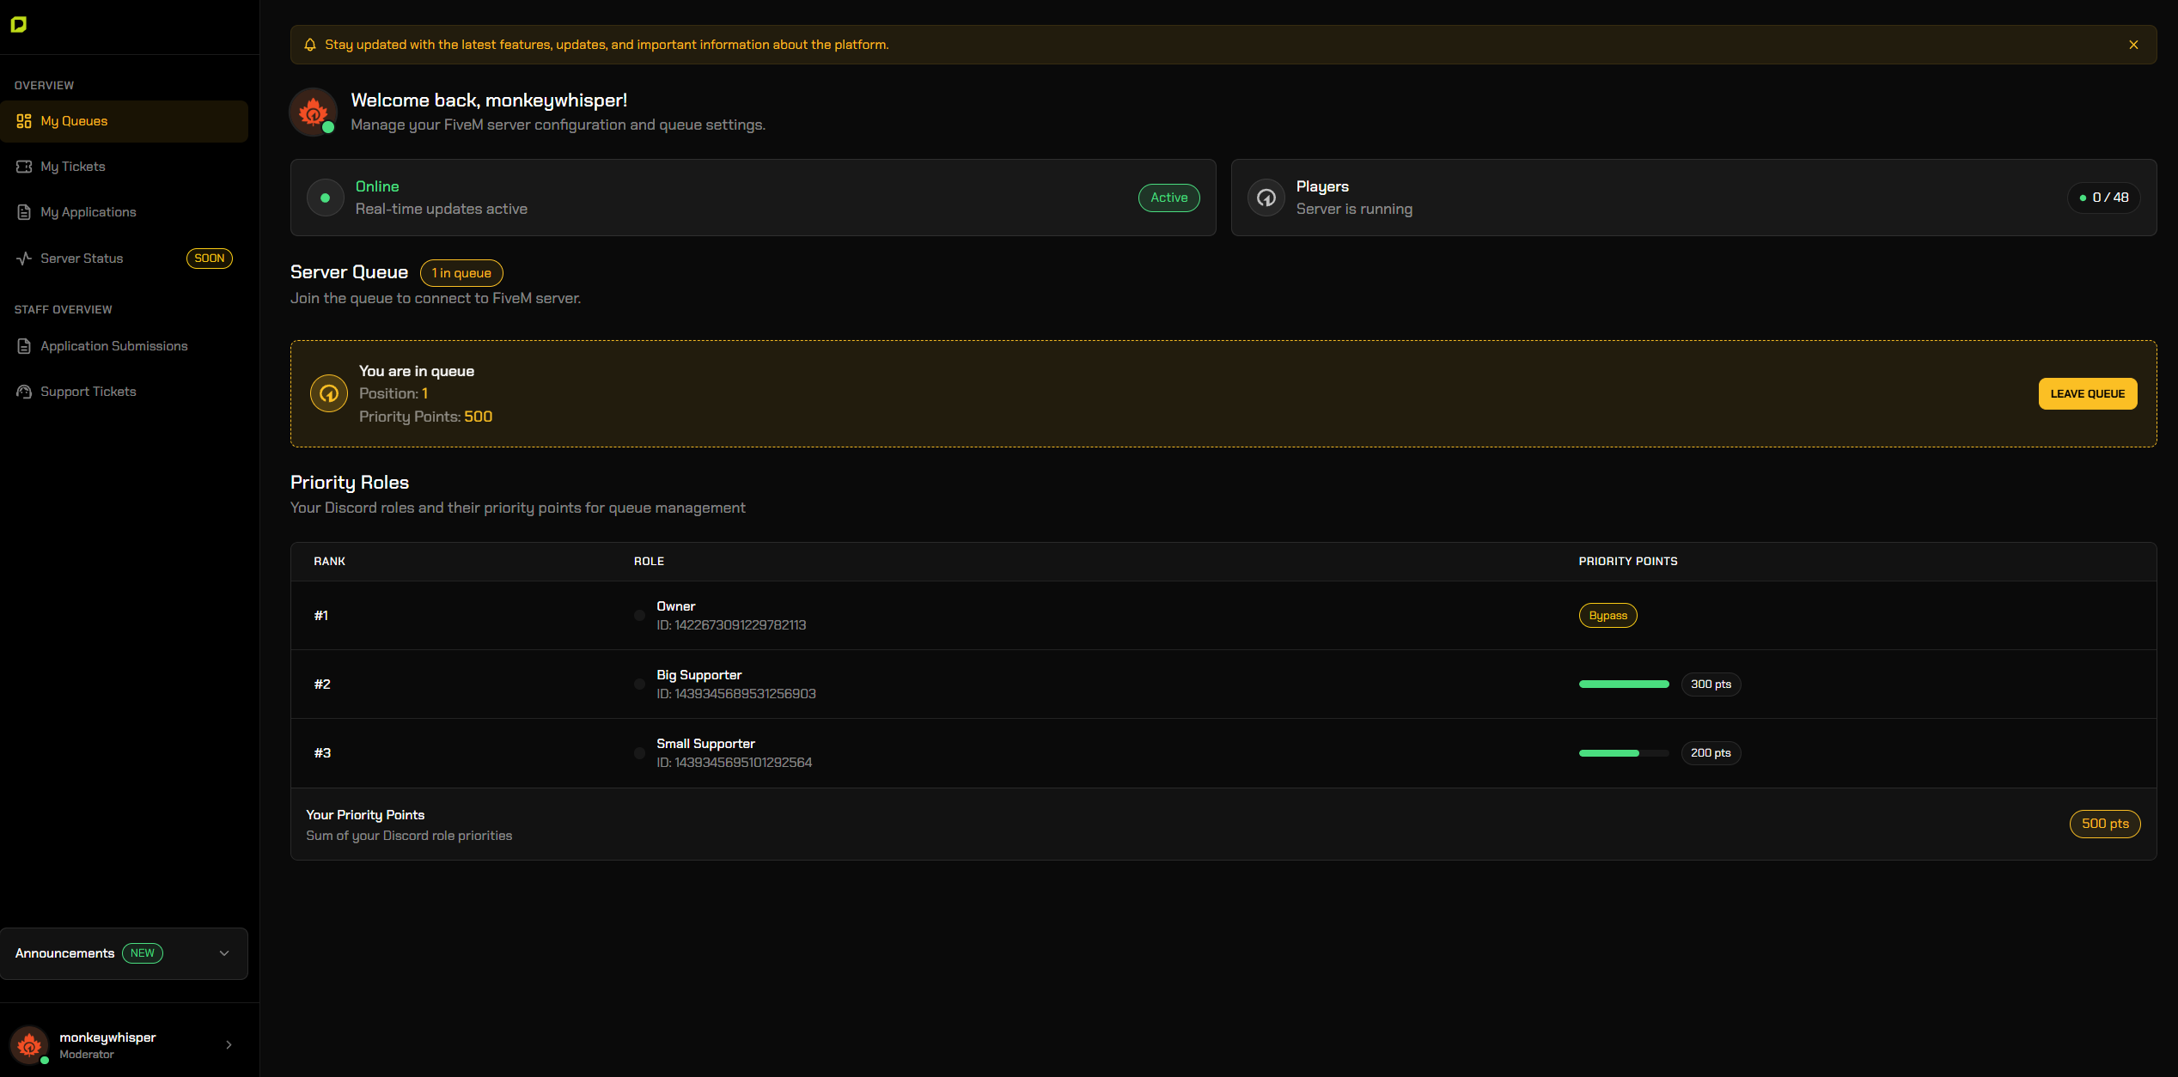
Task: Click the Server Status pulse icon
Action: click(24, 259)
